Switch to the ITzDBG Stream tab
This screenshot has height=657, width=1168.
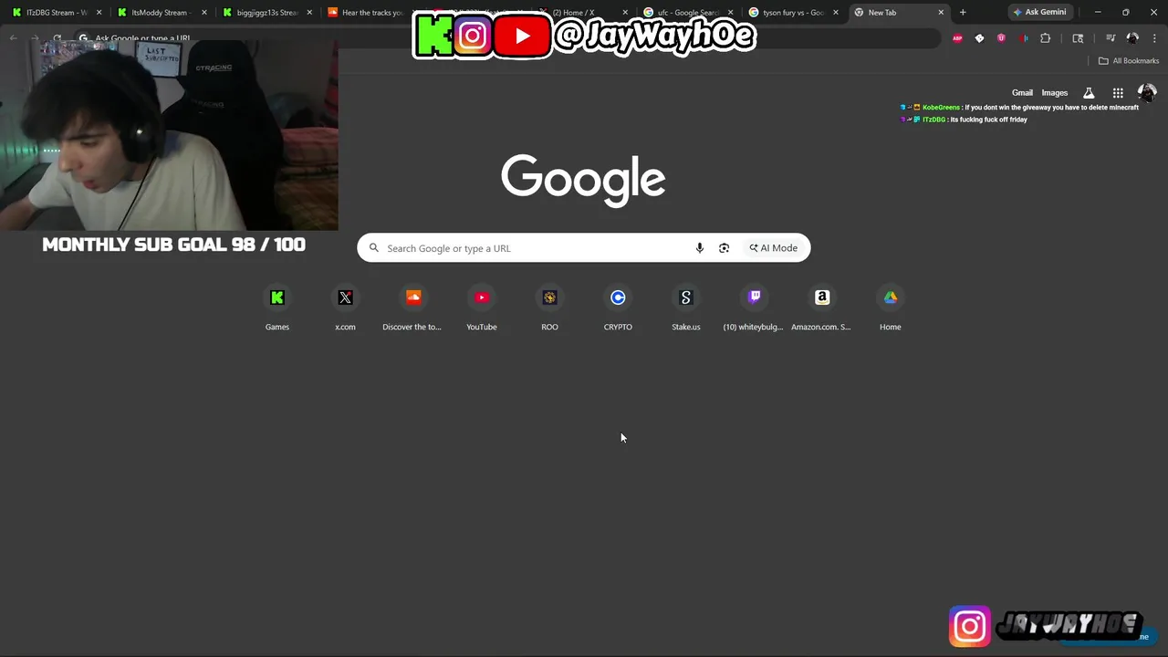click(55, 13)
